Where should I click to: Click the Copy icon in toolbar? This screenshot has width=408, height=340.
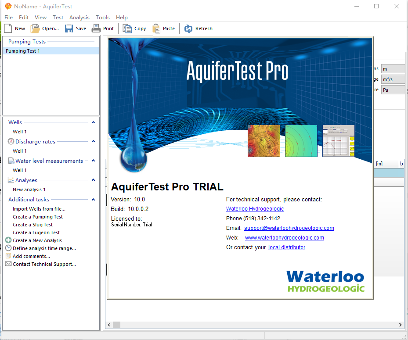127,29
